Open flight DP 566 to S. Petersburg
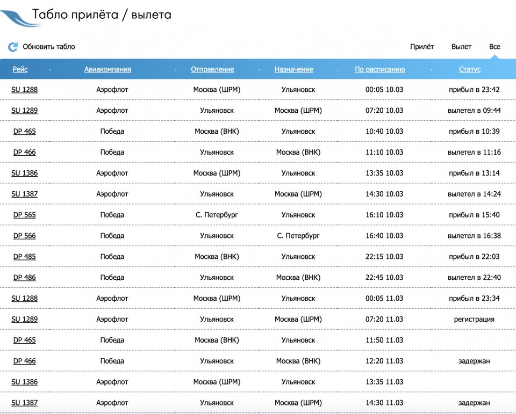The image size is (516, 414). [x=25, y=236]
